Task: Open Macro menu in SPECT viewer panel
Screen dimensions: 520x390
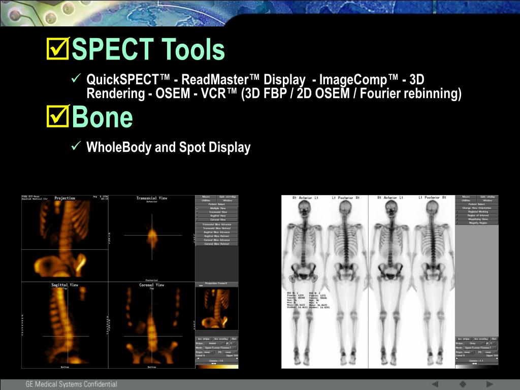Action: coord(206,197)
